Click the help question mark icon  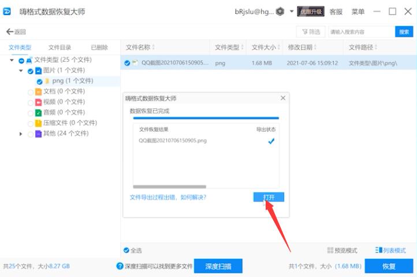pos(120,266)
